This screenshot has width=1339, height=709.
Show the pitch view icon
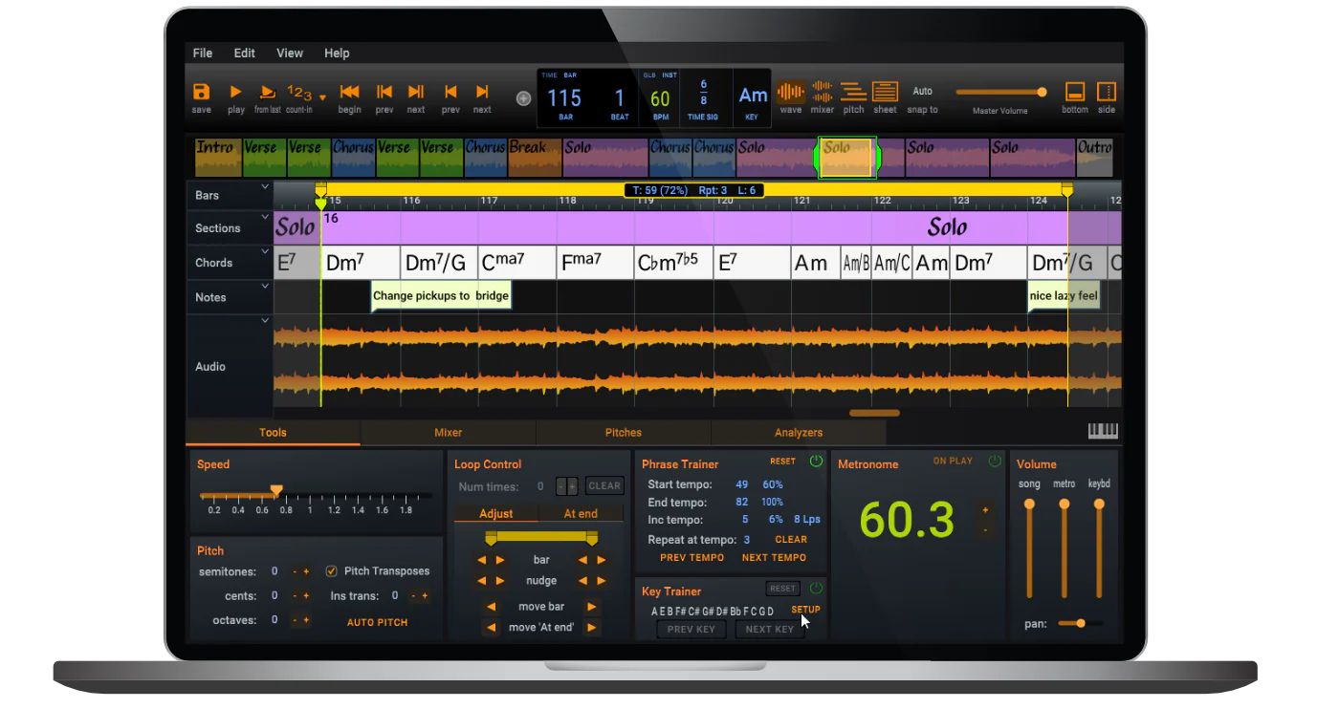point(853,92)
